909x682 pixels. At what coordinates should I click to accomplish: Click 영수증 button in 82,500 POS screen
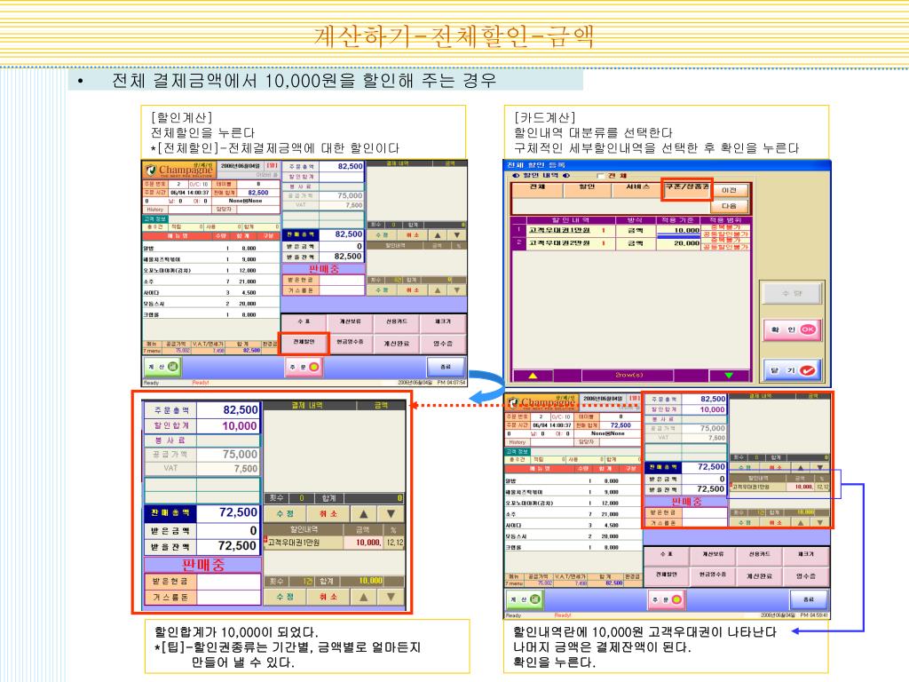pos(443,343)
